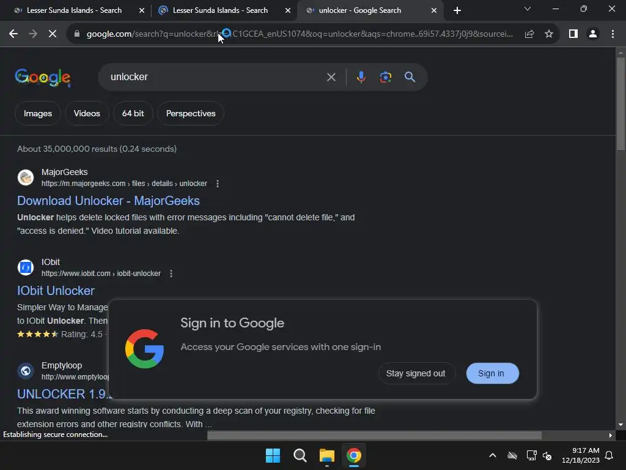Open the Chrome side panel
Image resolution: width=626 pixels, height=470 pixels.
[x=573, y=34]
